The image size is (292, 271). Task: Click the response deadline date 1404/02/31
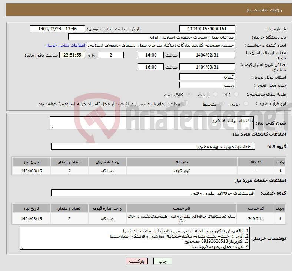[x=207, y=55]
